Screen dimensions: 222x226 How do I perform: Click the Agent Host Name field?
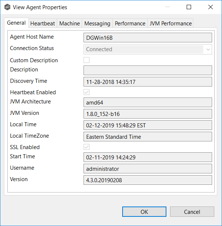coord(148,38)
